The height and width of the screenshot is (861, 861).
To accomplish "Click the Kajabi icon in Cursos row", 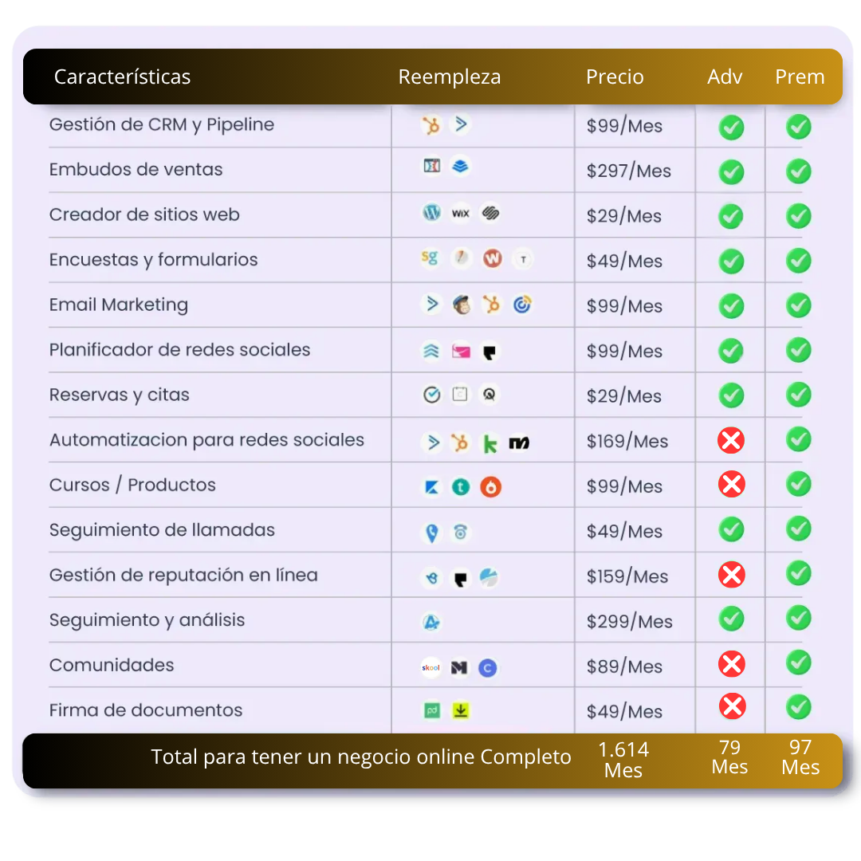I will [x=431, y=486].
